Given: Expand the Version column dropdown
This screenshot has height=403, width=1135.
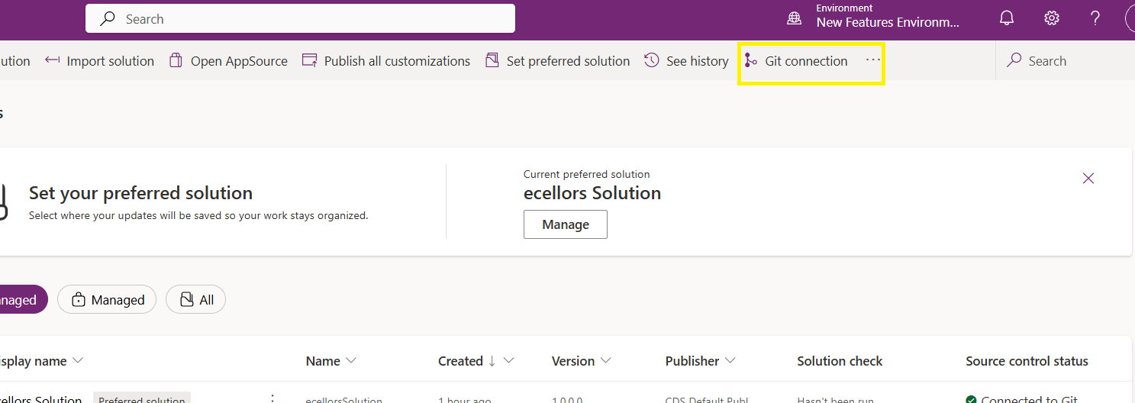Looking at the screenshot, I should pyautogui.click(x=605, y=361).
